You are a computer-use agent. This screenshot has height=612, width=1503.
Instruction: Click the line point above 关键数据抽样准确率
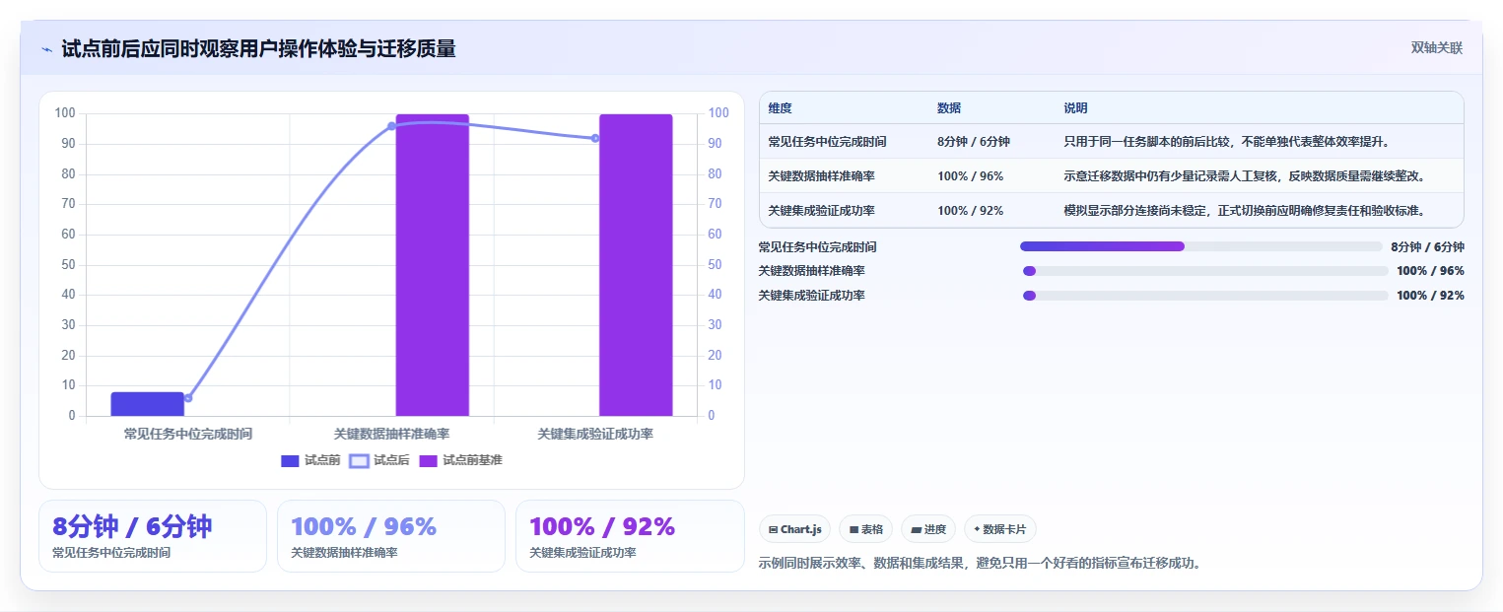(x=391, y=126)
